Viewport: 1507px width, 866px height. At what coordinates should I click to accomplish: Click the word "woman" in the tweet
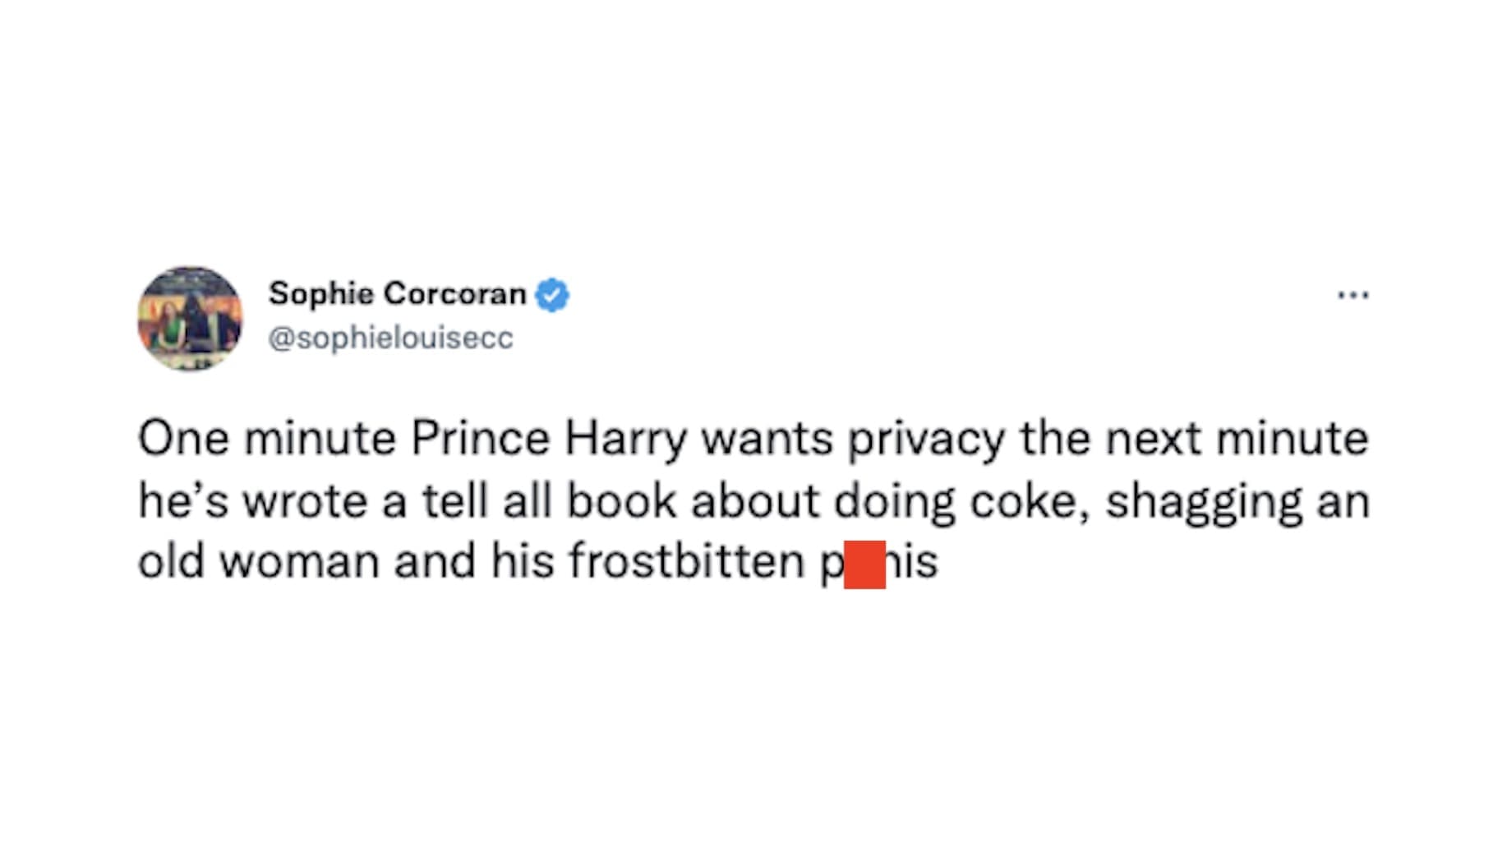(x=299, y=563)
